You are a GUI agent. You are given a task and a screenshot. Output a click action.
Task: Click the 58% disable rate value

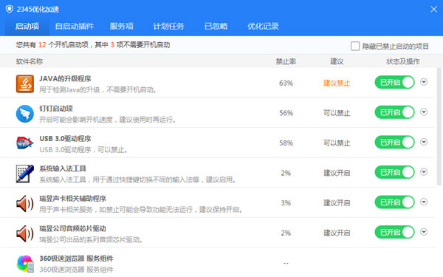[286, 143]
